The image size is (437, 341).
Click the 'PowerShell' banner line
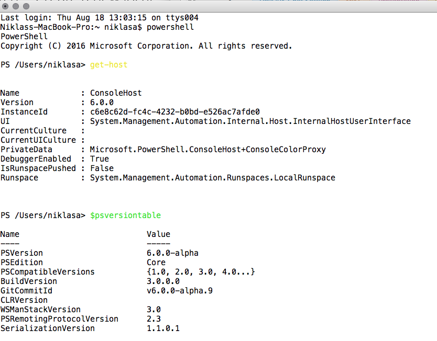coord(24,37)
